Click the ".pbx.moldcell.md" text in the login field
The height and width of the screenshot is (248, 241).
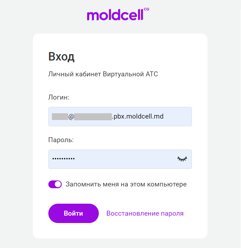(138, 116)
